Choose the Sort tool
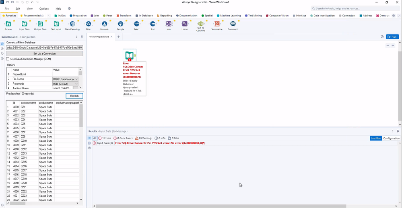This screenshot has height=208, width=402. point(153,24)
